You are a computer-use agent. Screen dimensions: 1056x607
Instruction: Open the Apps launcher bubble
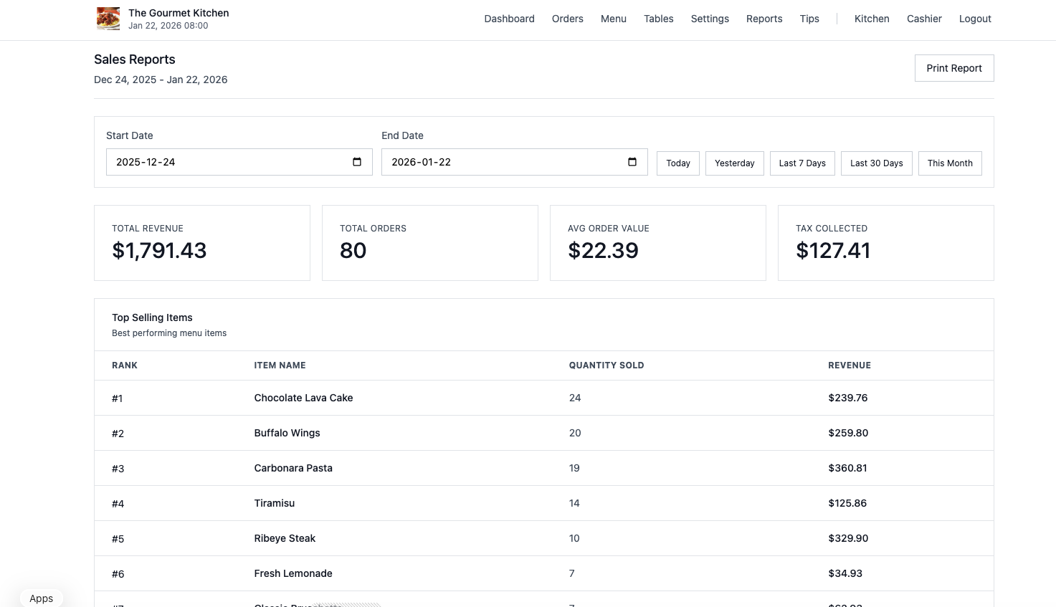point(41,598)
